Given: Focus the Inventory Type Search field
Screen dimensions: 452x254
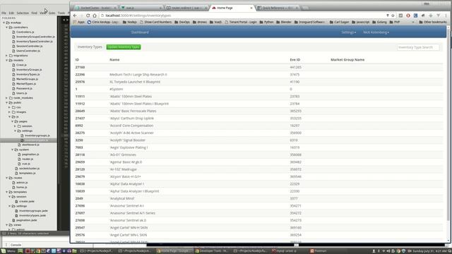Looking at the screenshot, I should (417, 47).
